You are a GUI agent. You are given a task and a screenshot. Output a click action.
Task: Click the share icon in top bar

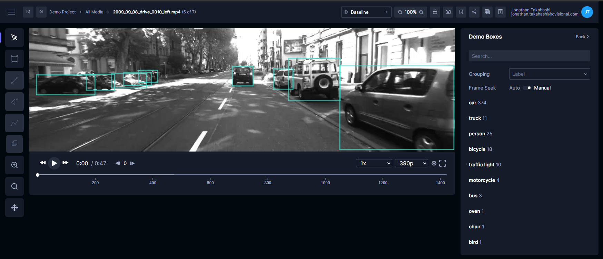pos(474,12)
